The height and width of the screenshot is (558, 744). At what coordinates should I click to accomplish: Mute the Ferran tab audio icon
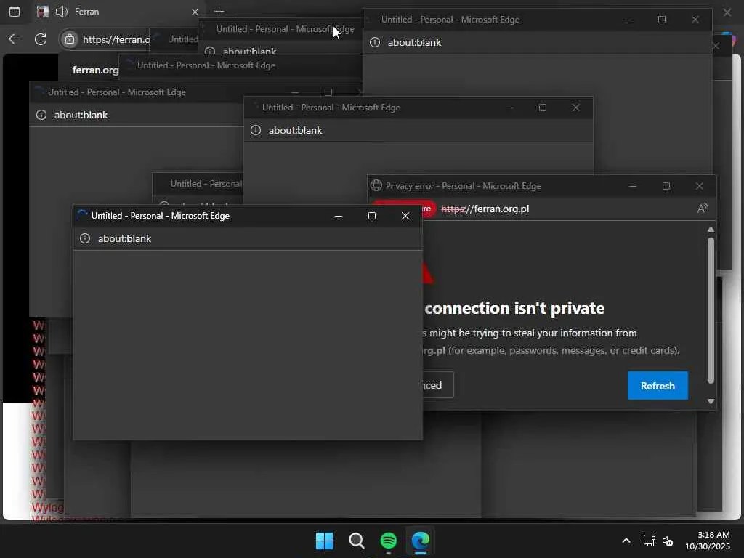point(61,12)
